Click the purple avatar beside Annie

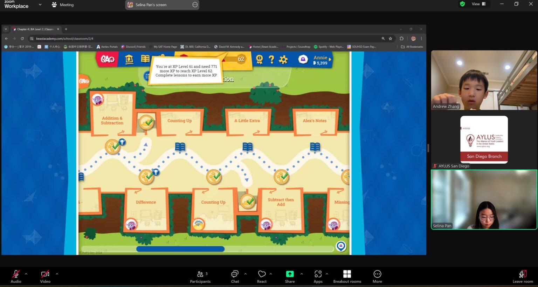pyautogui.click(x=303, y=60)
